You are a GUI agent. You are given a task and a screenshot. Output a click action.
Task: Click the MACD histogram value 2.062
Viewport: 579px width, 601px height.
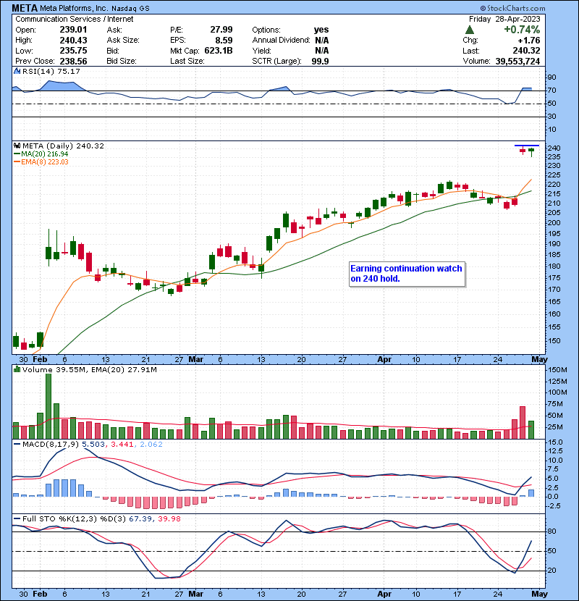[x=151, y=445]
